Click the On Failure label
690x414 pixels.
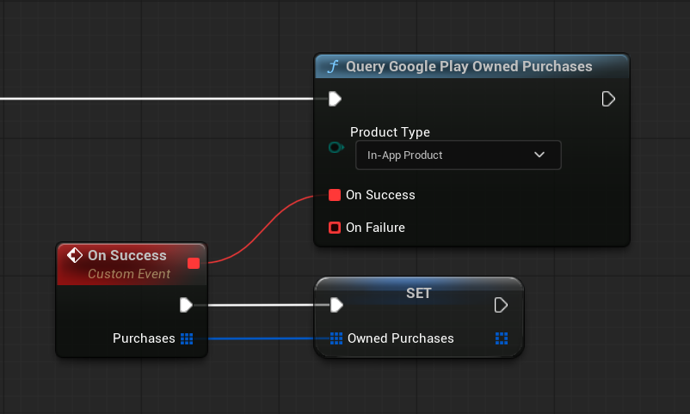[x=375, y=228]
